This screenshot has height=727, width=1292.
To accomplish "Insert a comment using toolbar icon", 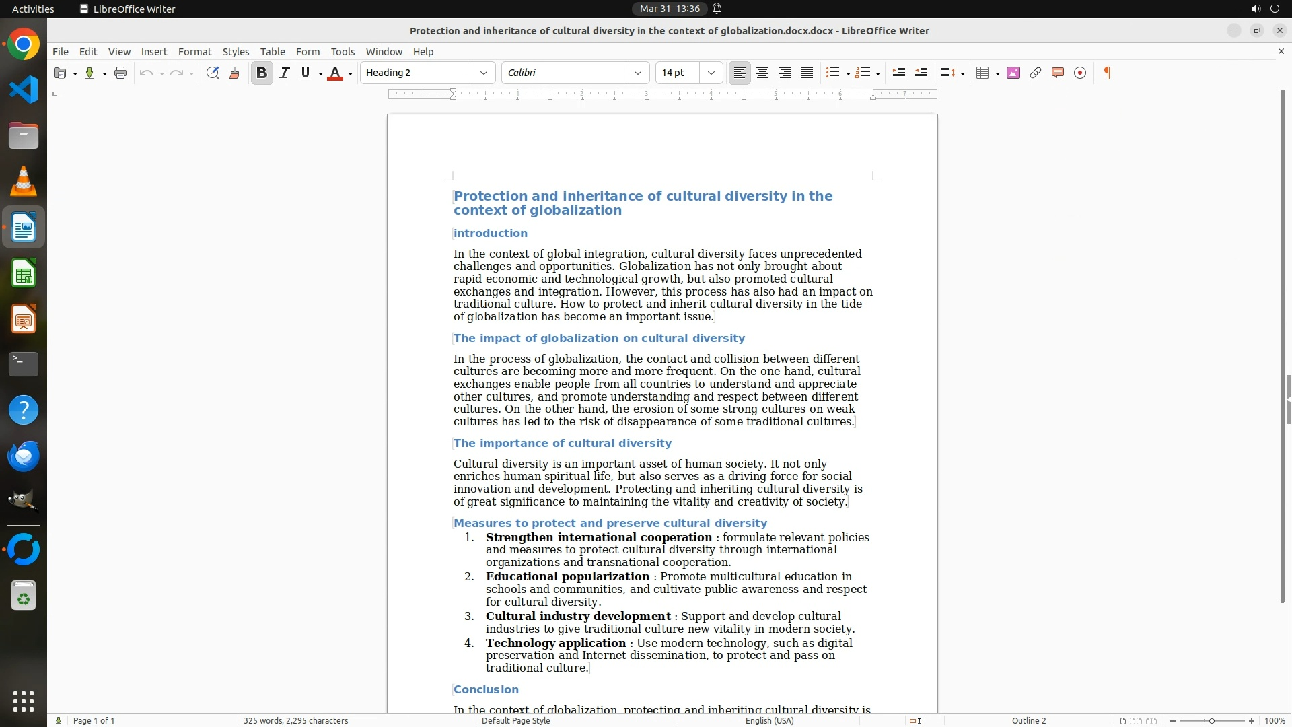I will click(1058, 73).
